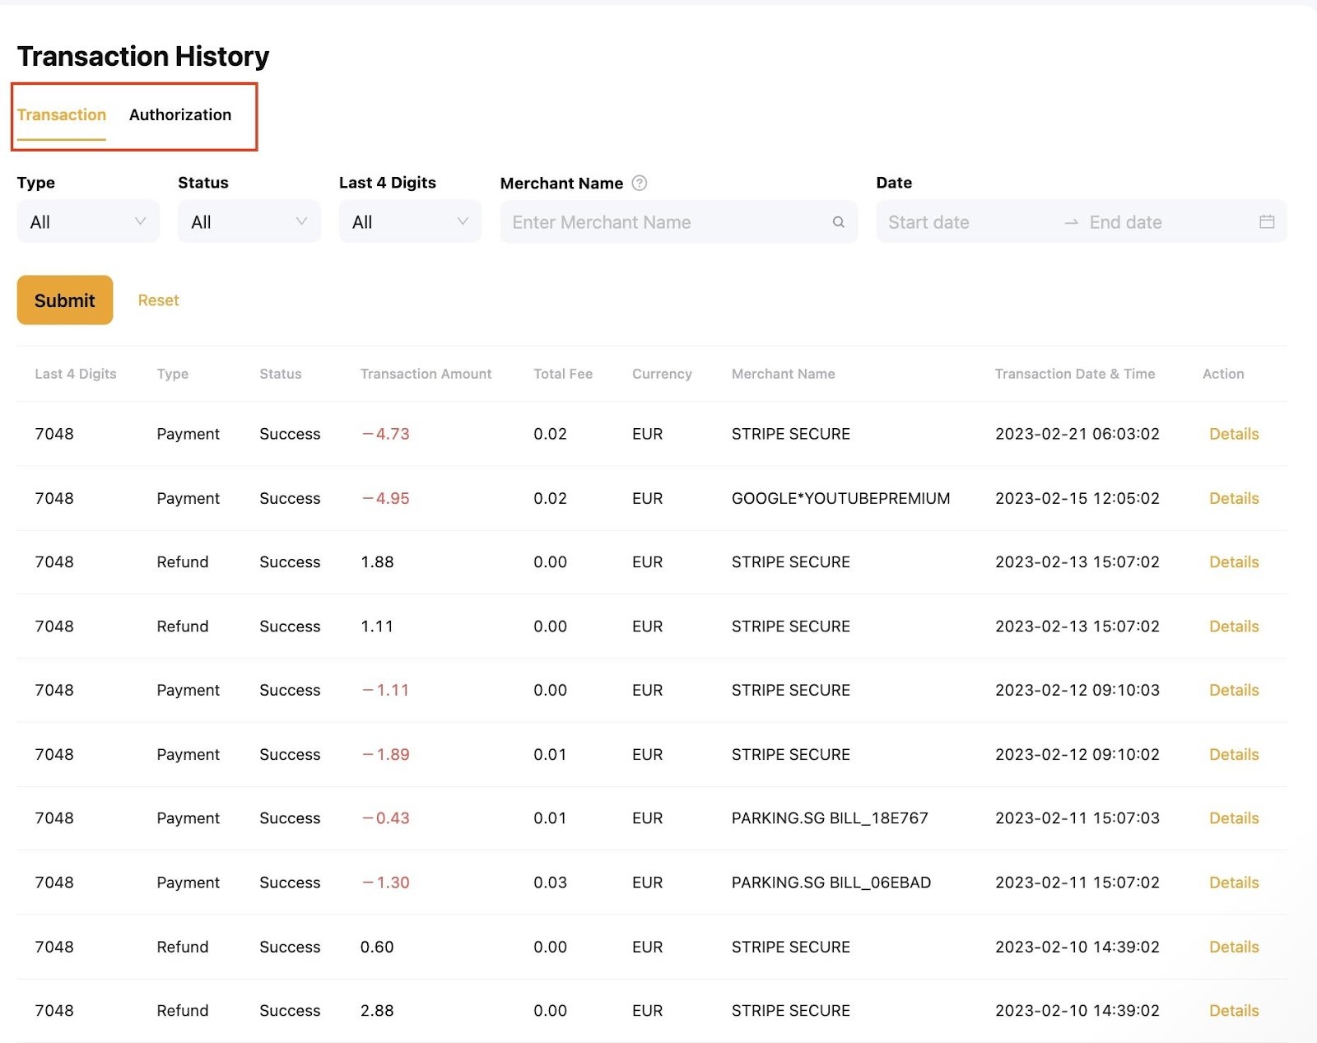
Task: Open Details for PARKING.SG BILL_18E767
Action: point(1233,818)
